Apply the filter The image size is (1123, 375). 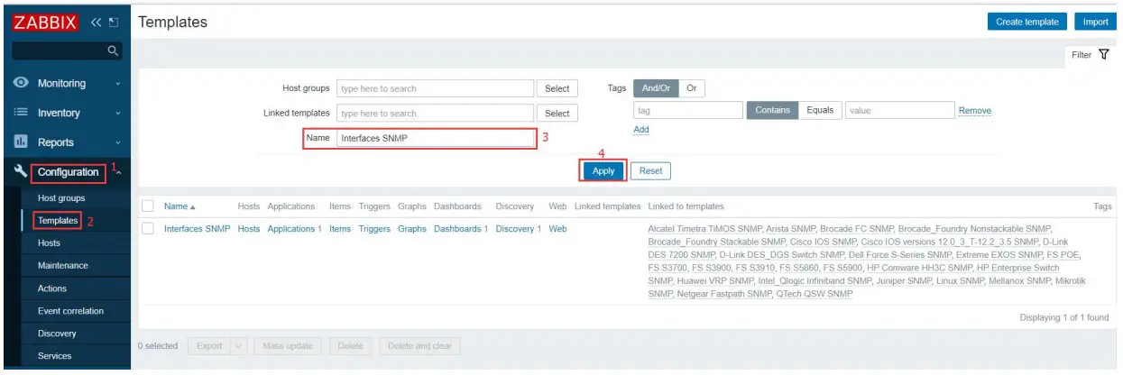603,170
